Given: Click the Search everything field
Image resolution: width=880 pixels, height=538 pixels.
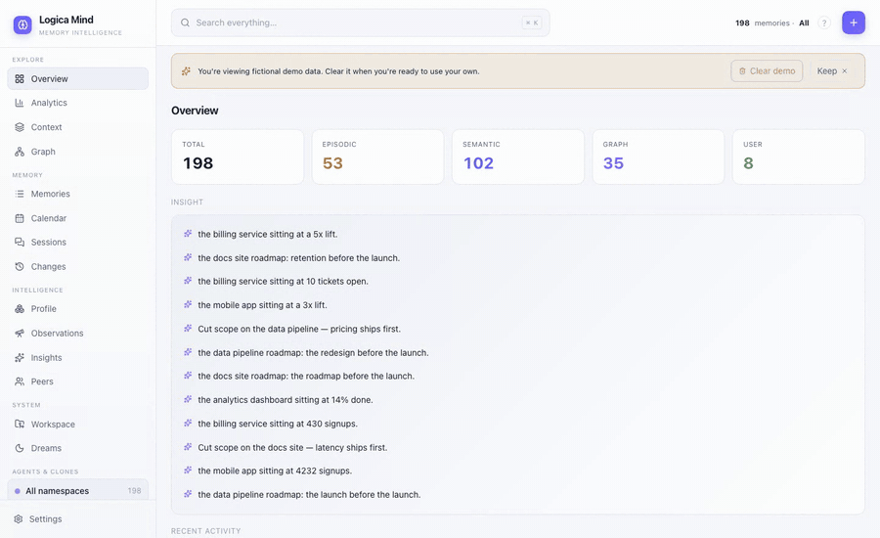Looking at the screenshot, I should click(360, 22).
